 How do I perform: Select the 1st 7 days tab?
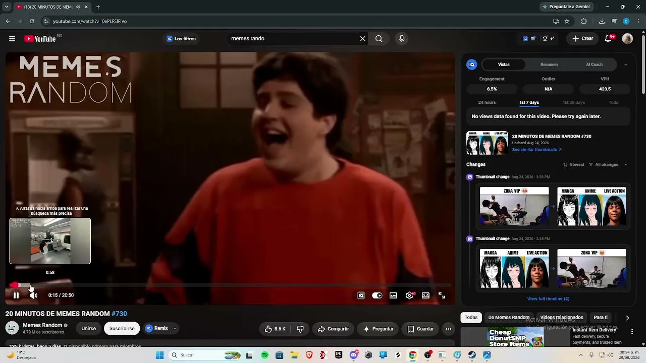(x=529, y=102)
